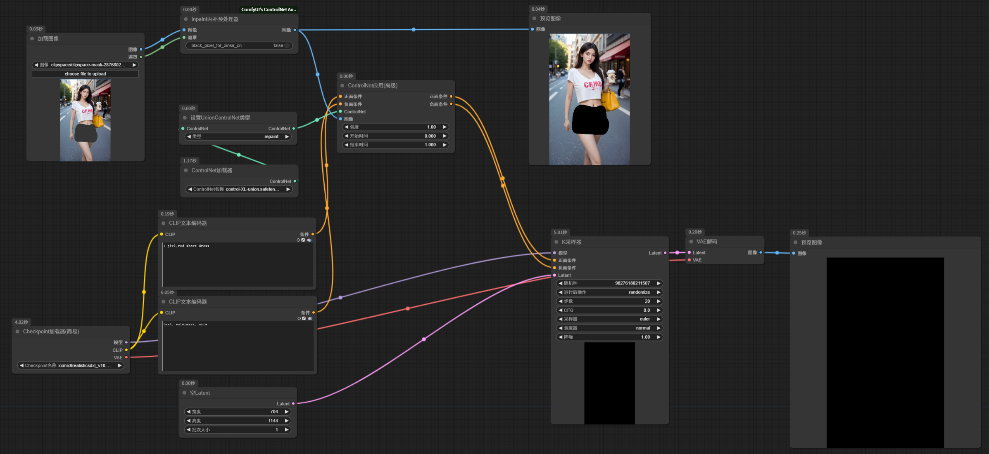989x454 pixels.
Task: Click the 'ComfyUI's ControlNet Au..' badge
Action: pos(269,9)
